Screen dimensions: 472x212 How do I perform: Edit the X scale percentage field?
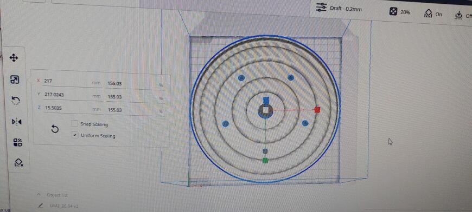pyautogui.click(x=135, y=84)
